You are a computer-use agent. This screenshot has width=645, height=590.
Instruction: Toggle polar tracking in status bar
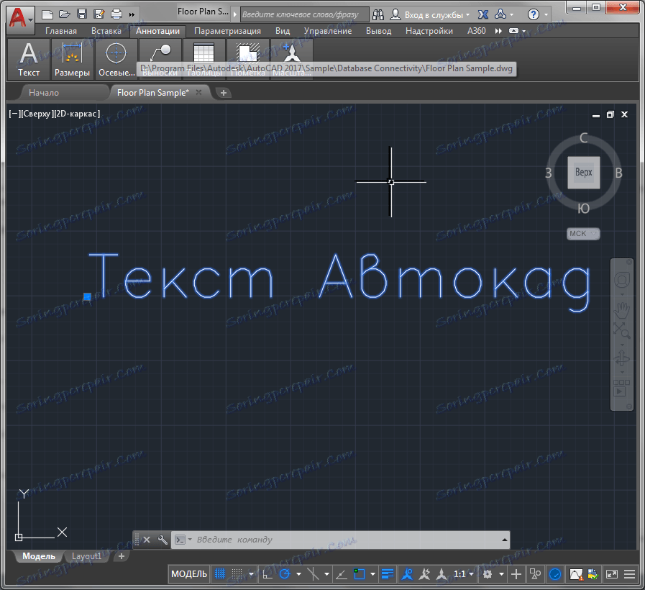[x=285, y=573]
